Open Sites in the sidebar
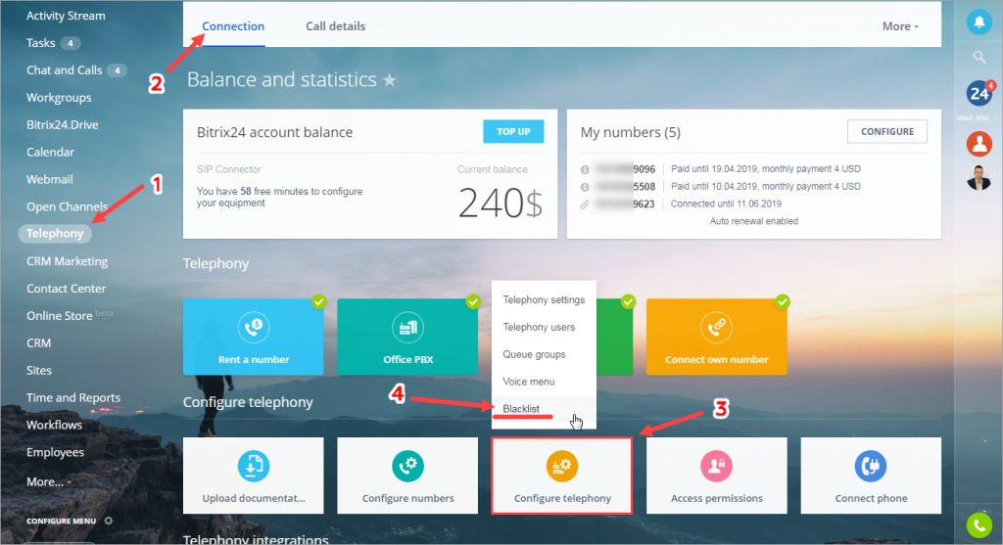This screenshot has width=1003, height=545. [x=38, y=371]
